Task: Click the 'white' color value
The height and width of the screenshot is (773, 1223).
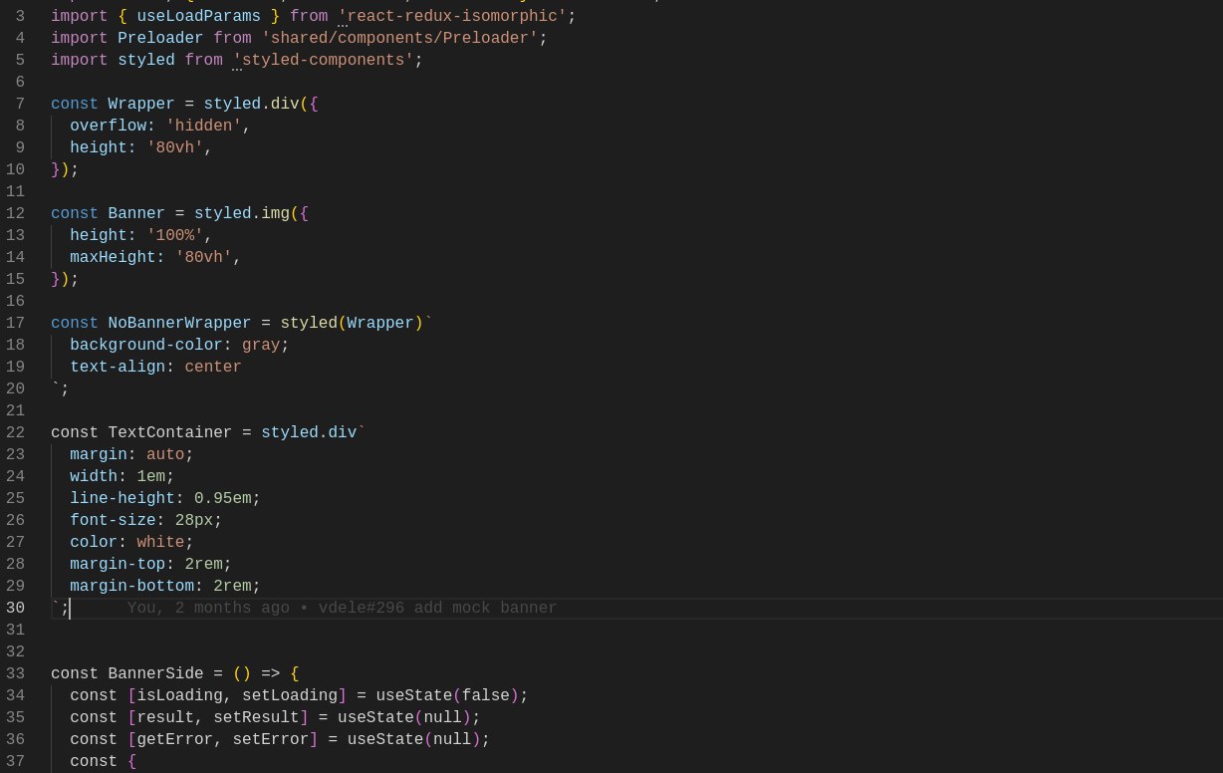Action: (160, 542)
